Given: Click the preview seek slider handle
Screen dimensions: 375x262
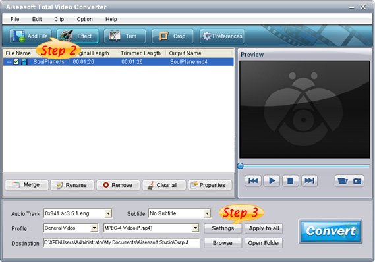Looking at the screenshot, I should (x=241, y=166).
